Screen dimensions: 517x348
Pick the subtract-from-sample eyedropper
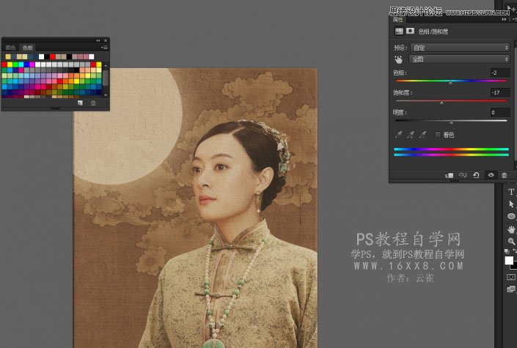point(422,135)
